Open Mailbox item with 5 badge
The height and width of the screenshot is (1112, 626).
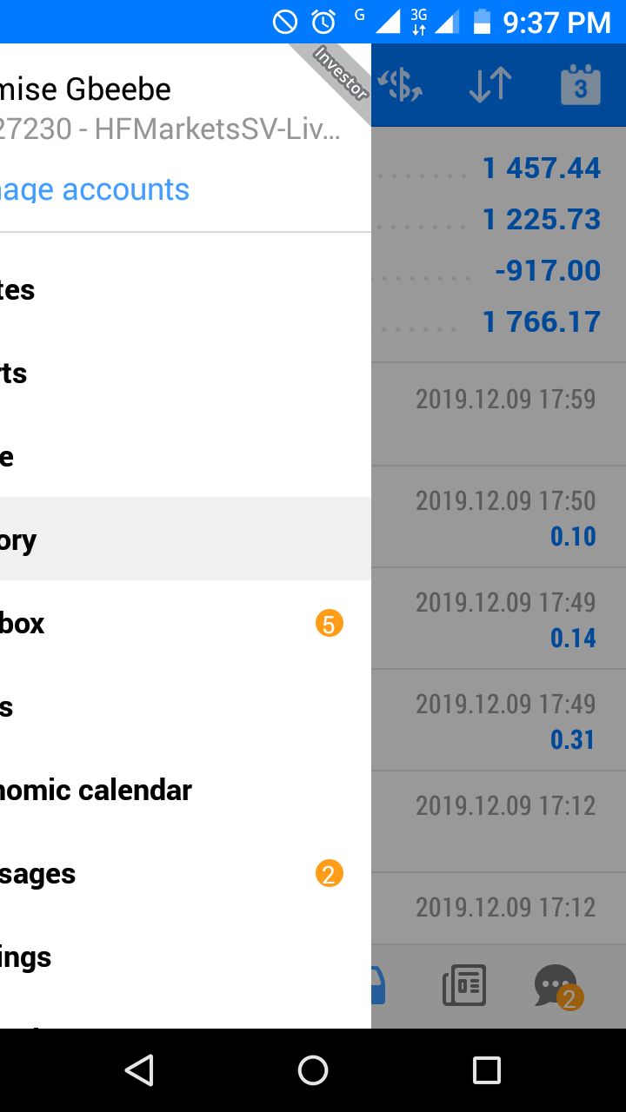click(x=185, y=623)
